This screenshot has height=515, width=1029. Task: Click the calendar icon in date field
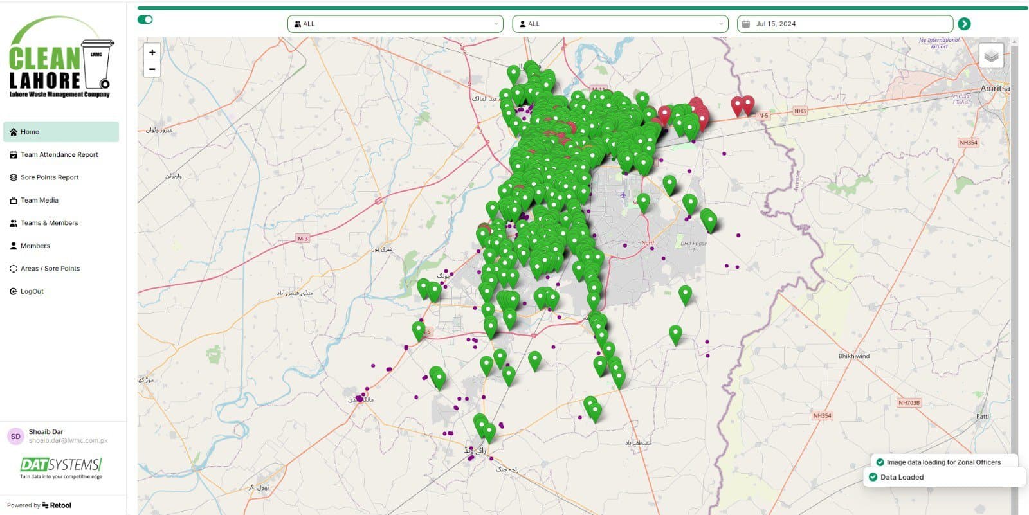(746, 24)
